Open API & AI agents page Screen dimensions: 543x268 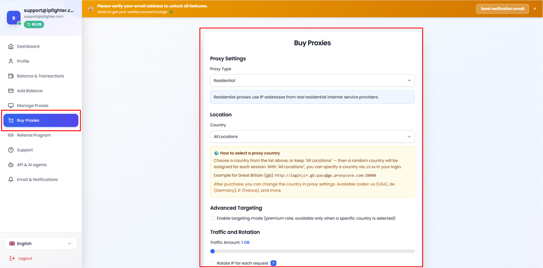pos(41,165)
